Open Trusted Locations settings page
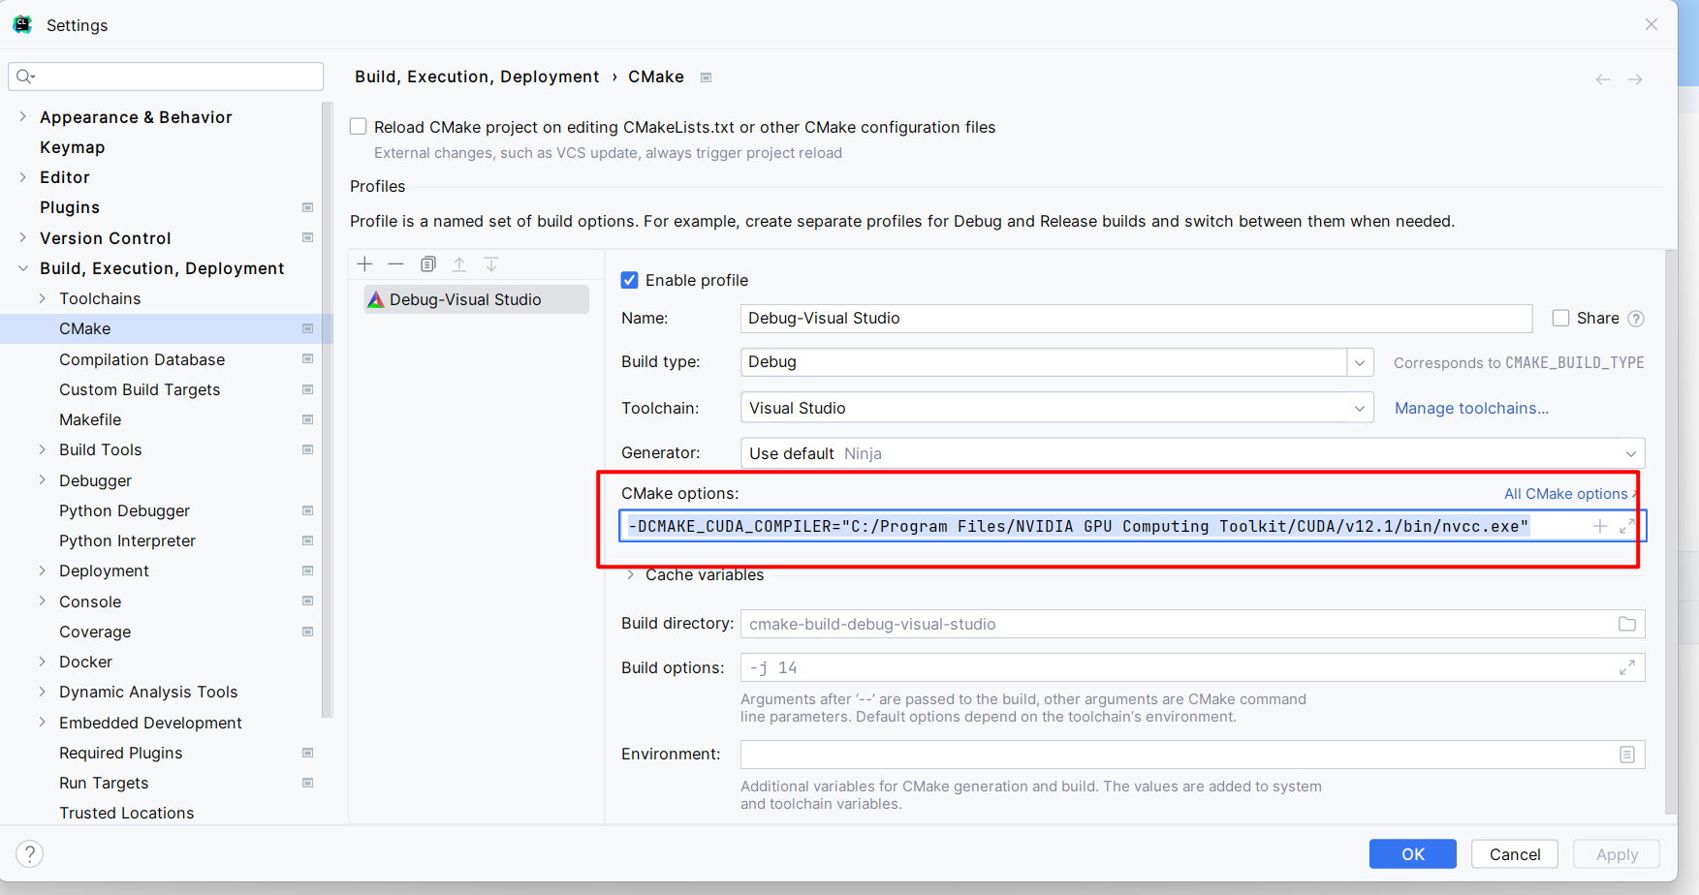This screenshot has height=895, width=1699. pos(126,813)
